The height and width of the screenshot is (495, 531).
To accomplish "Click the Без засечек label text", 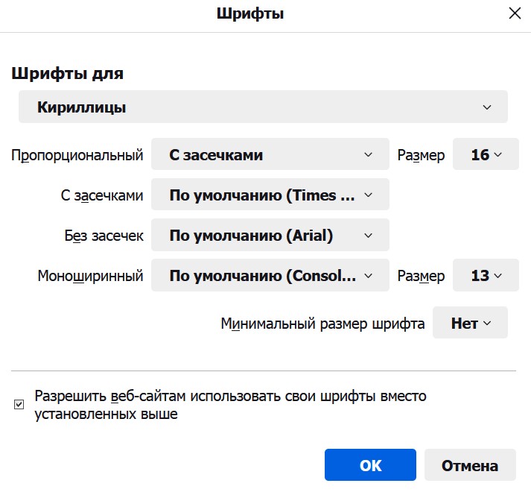I will [104, 236].
